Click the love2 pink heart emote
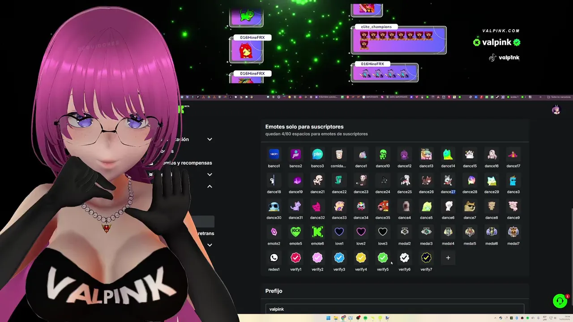 pyautogui.click(x=361, y=232)
